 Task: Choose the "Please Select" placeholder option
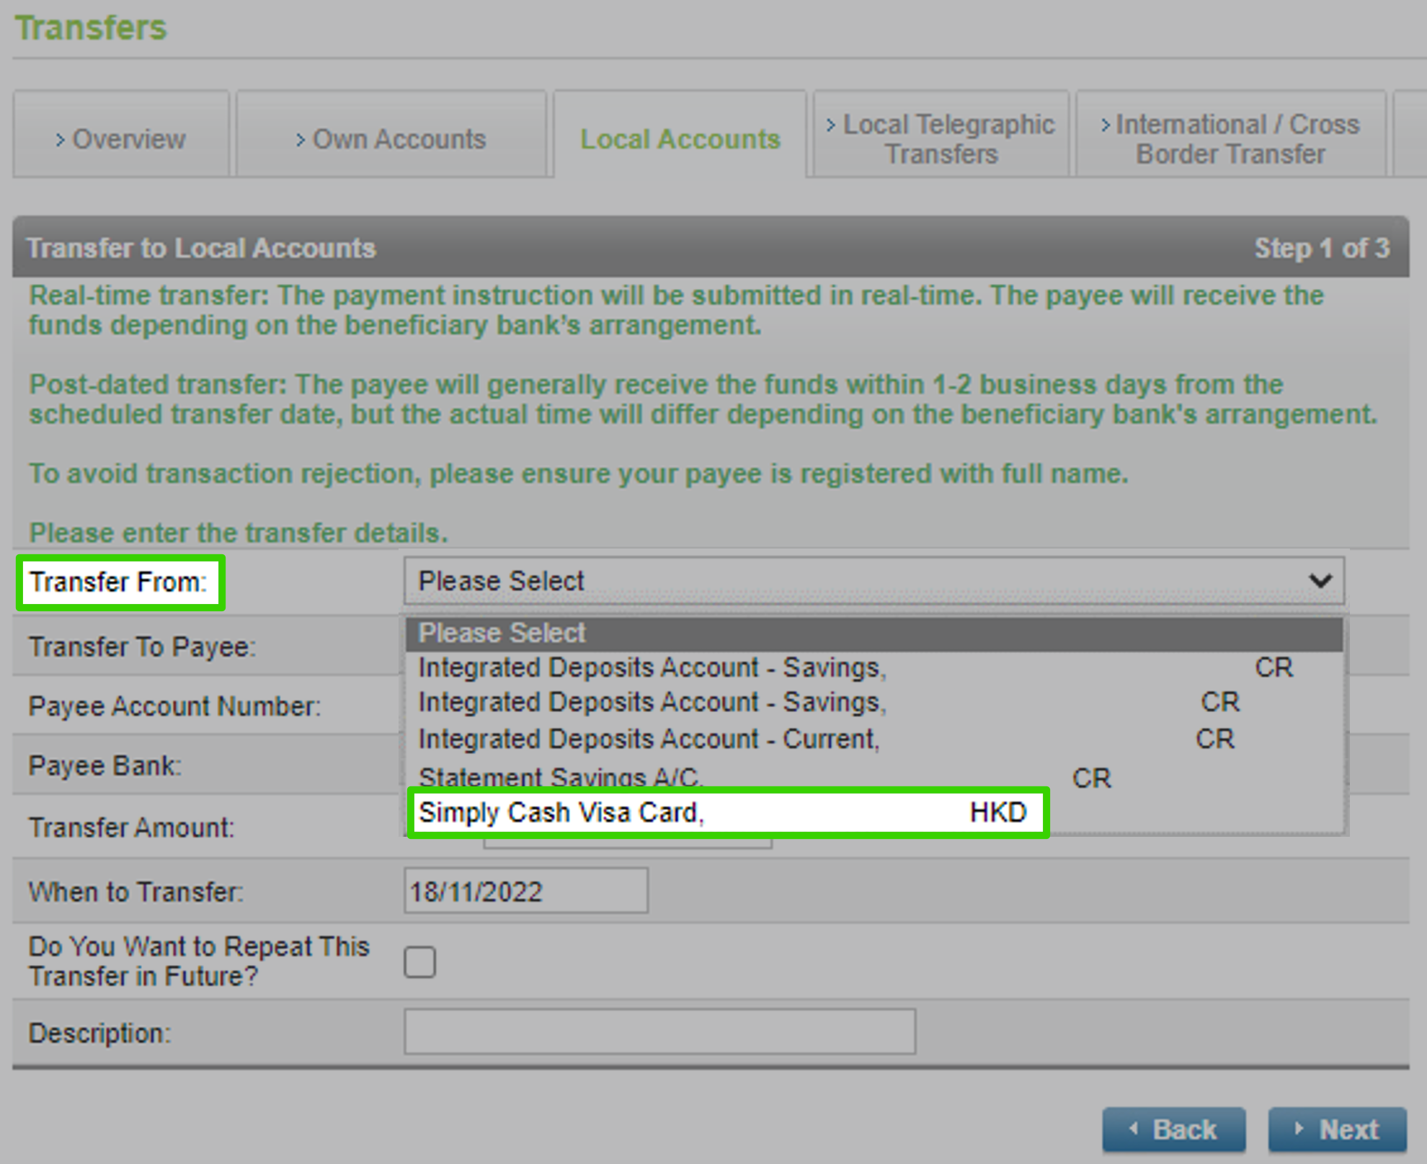(x=721, y=632)
